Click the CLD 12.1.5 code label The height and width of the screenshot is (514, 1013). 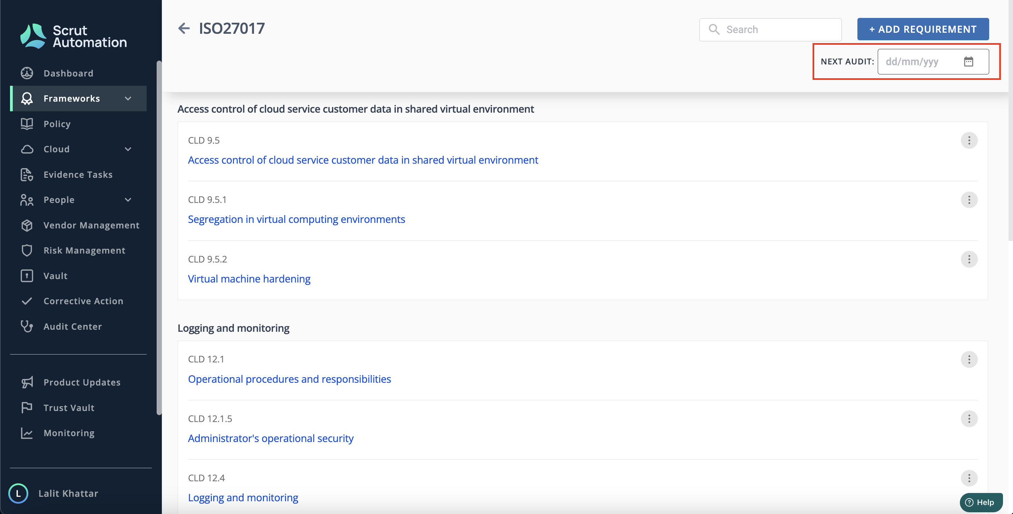[x=210, y=419]
